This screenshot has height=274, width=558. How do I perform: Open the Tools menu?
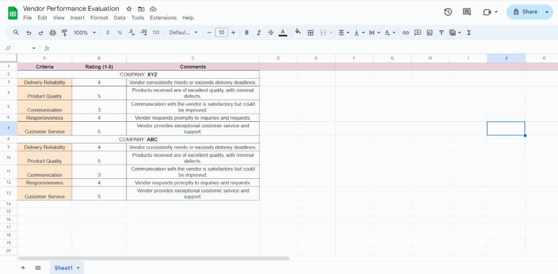click(138, 18)
